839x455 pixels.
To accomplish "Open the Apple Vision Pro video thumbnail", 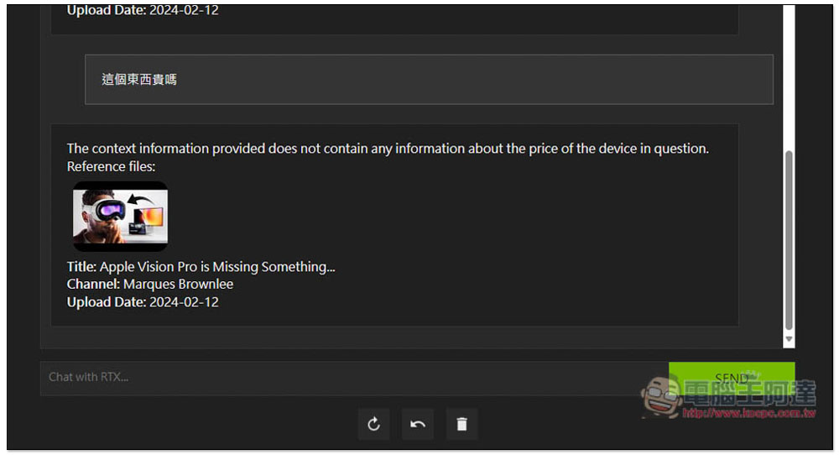I will [x=120, y=217].
